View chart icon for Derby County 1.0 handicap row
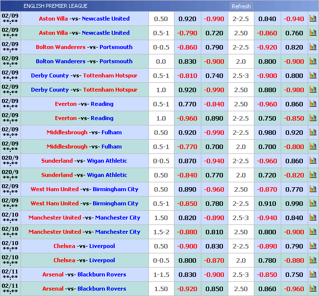 [x=313, y=90]
